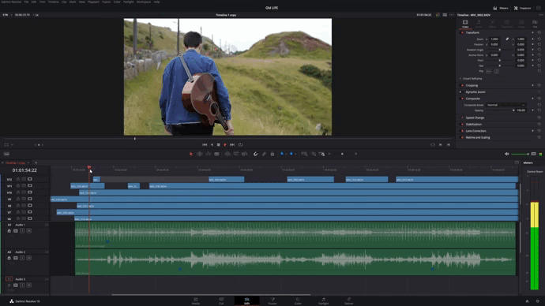Click the Overwrite Clip icon
Image resolution: width=545 pixels, height=306 pixels.
[x=236, y=154]
